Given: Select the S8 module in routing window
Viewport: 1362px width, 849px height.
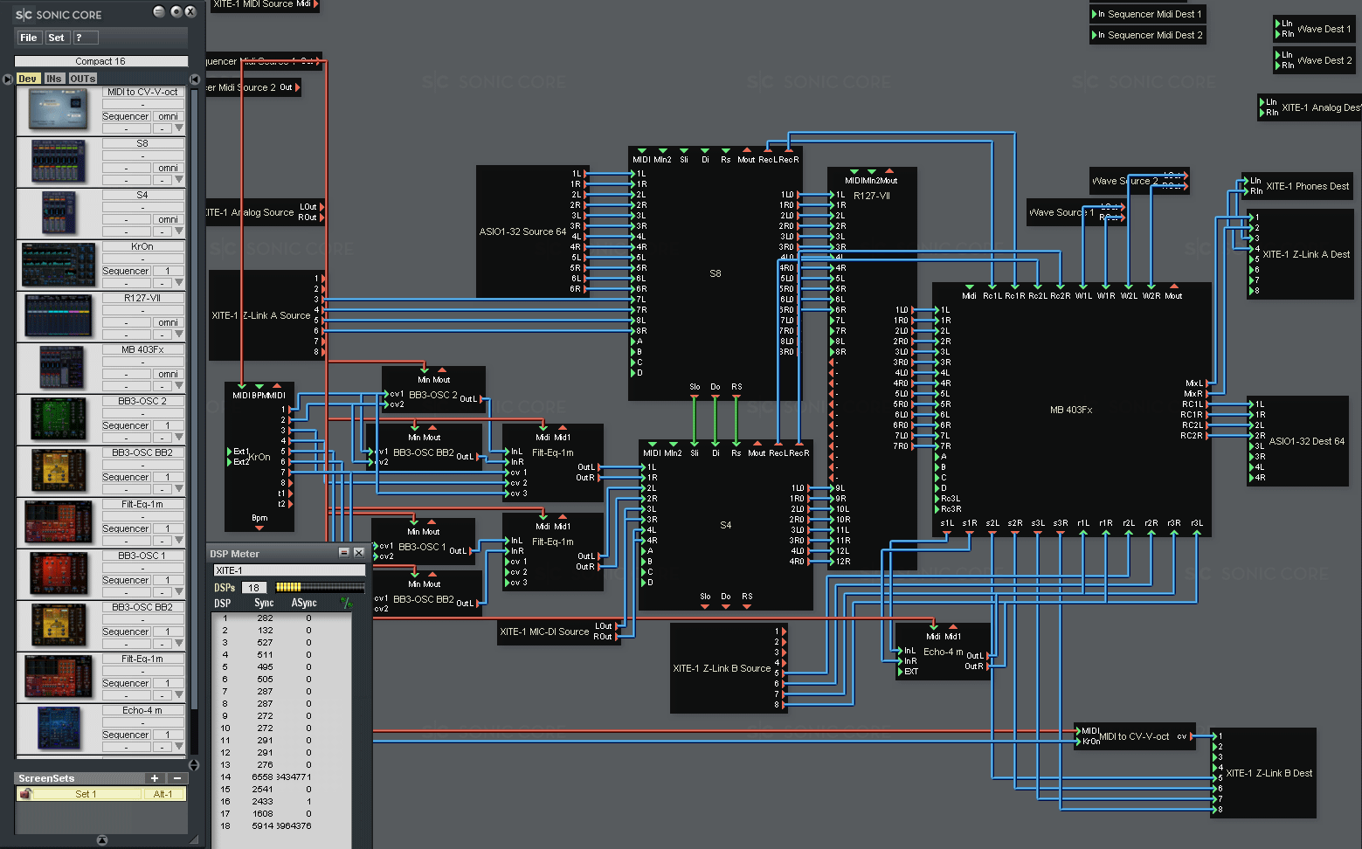Looking at the screenshot, I should [x=715, y=273].
